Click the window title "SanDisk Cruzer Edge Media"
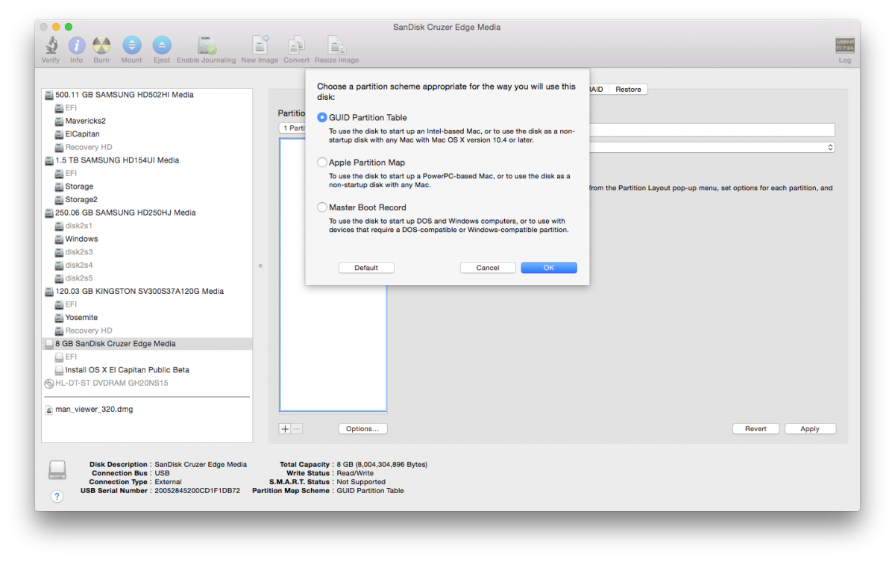 click(x=447, y=27)
